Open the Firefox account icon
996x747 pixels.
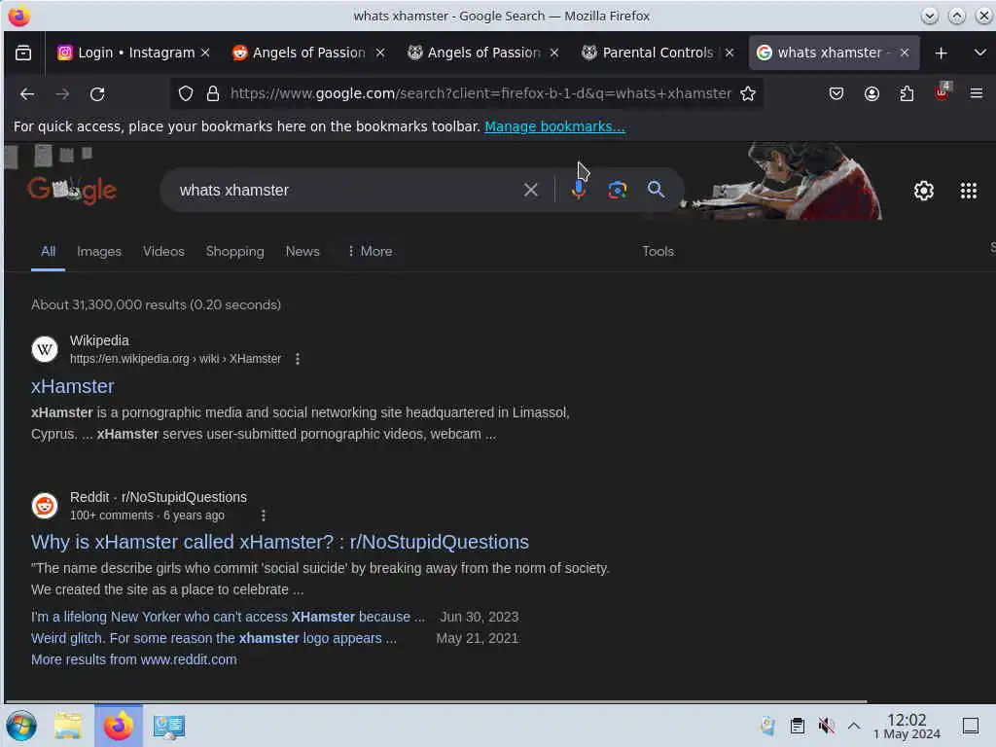click(x=871, y=94)
